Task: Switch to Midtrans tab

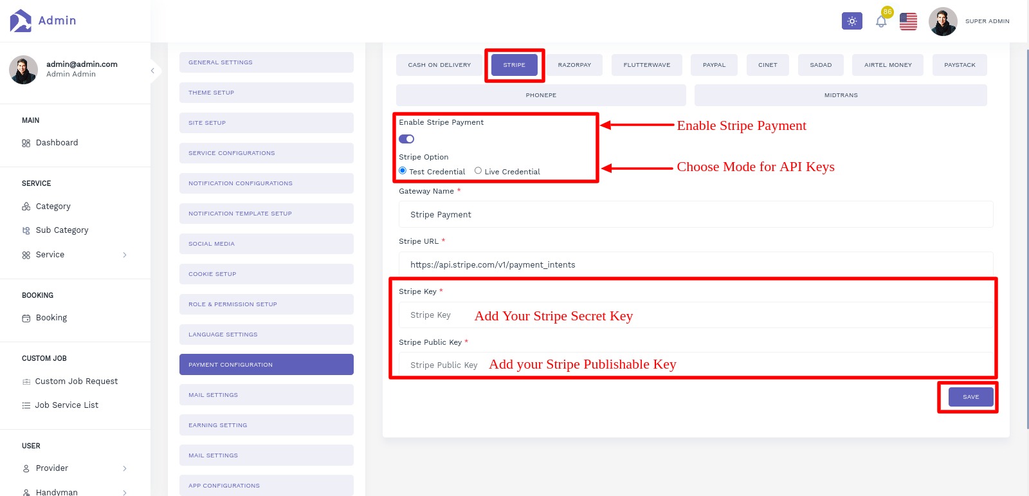Action: (x=841, y=95)
